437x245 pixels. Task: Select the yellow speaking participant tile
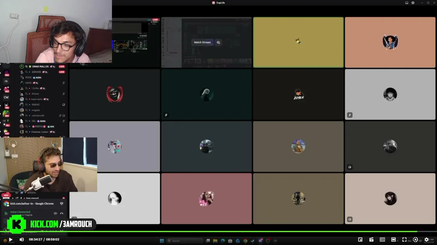click(298, 43)
